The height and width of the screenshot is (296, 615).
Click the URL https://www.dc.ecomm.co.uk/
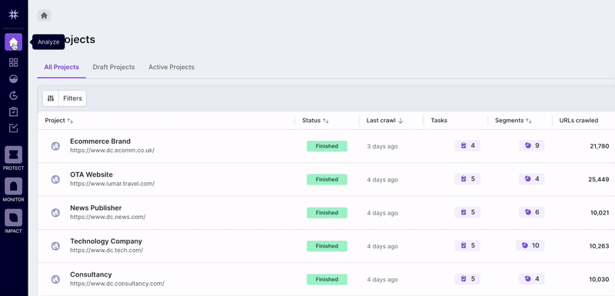112,150
